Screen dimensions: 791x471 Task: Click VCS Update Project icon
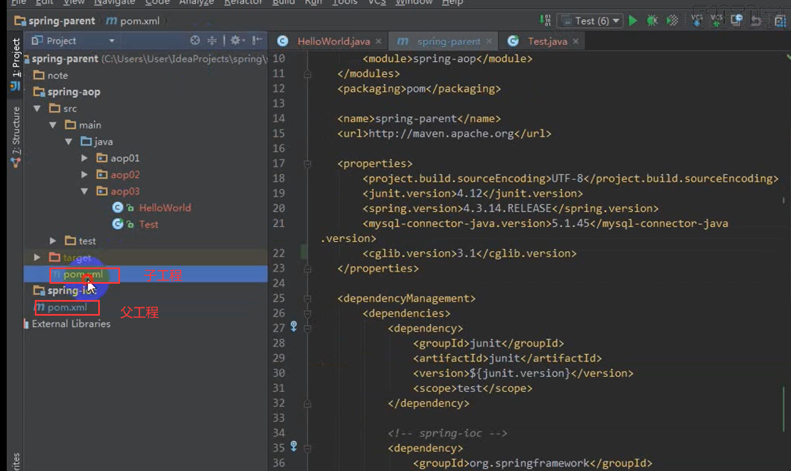(697, 21)
